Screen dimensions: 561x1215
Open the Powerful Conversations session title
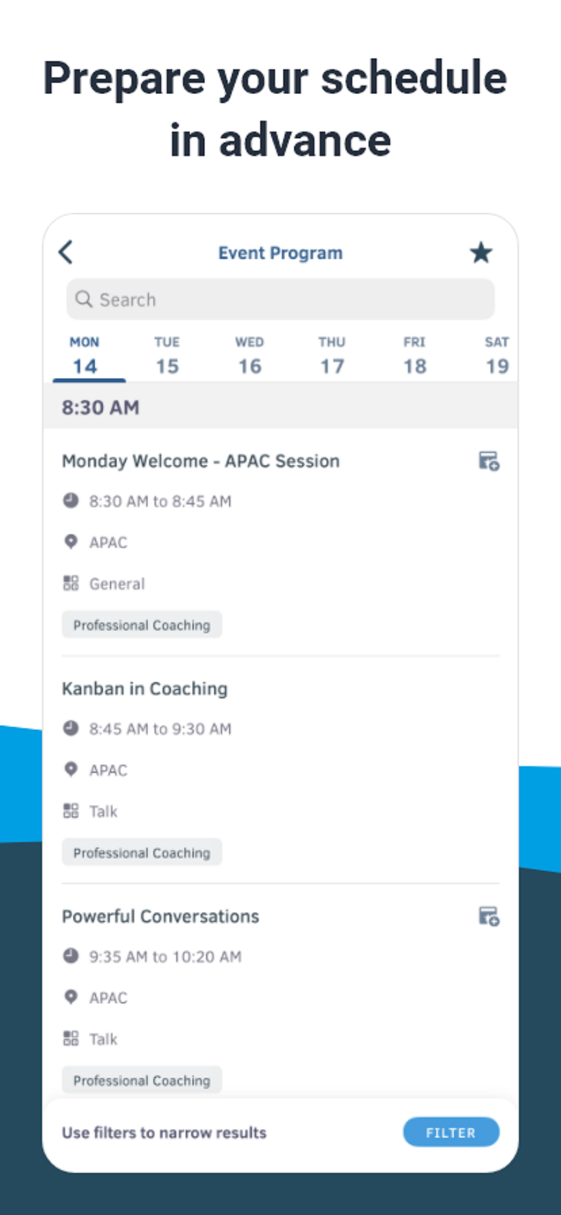click(x=160, y=916)
